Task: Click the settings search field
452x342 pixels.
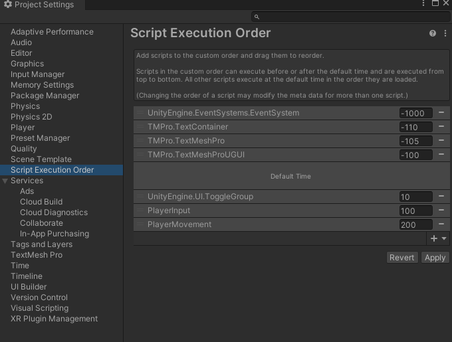Action: point(350,17)
